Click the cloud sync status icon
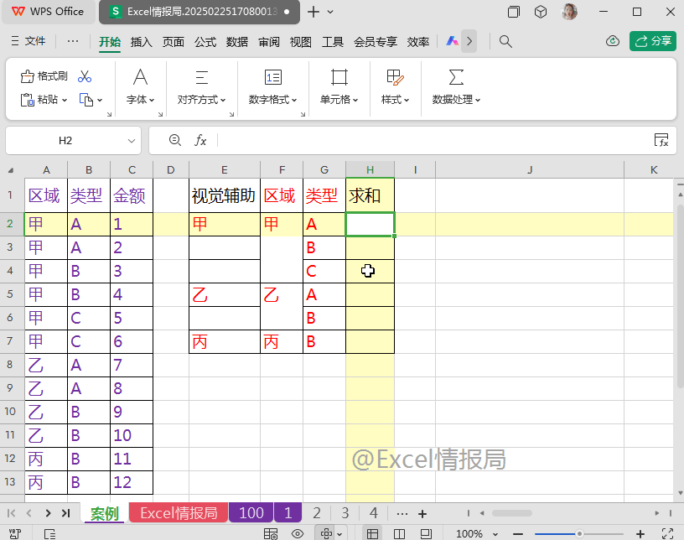This screenshot has width=684, height=540. [x=613, y=41]
